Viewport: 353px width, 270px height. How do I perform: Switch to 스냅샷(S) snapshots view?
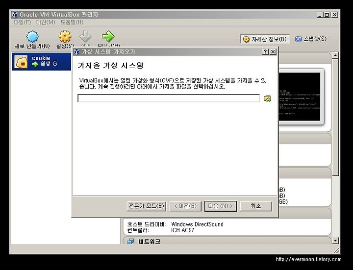click(310, 39)
